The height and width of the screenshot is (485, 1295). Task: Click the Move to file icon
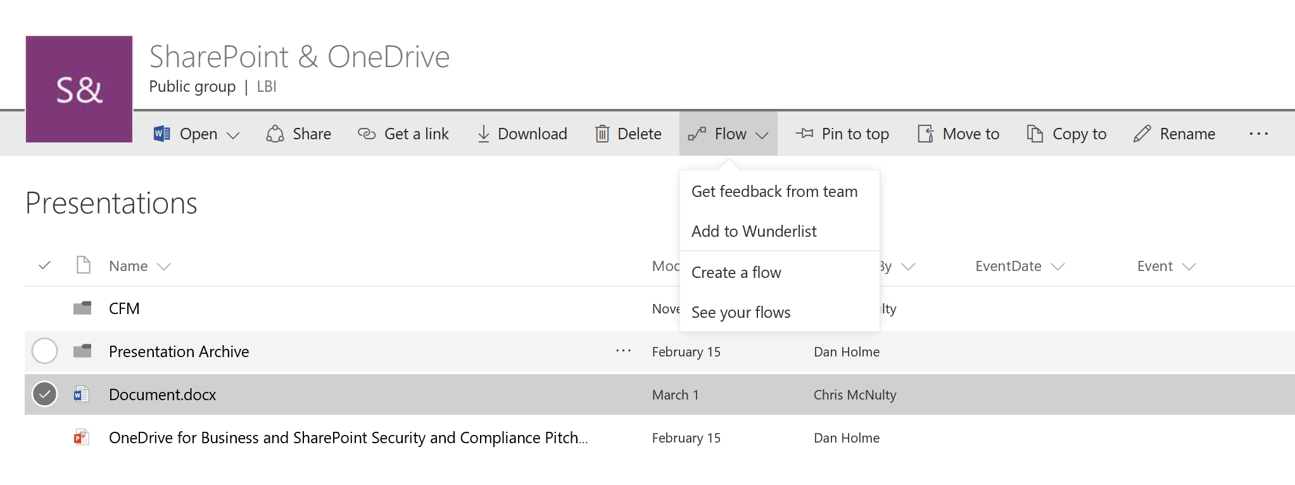point(925,134)
